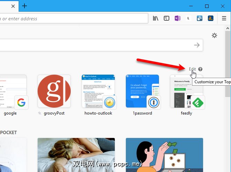231x172 pixels.
Task: Click the howto-outlook site label
Action: (98, 113)
